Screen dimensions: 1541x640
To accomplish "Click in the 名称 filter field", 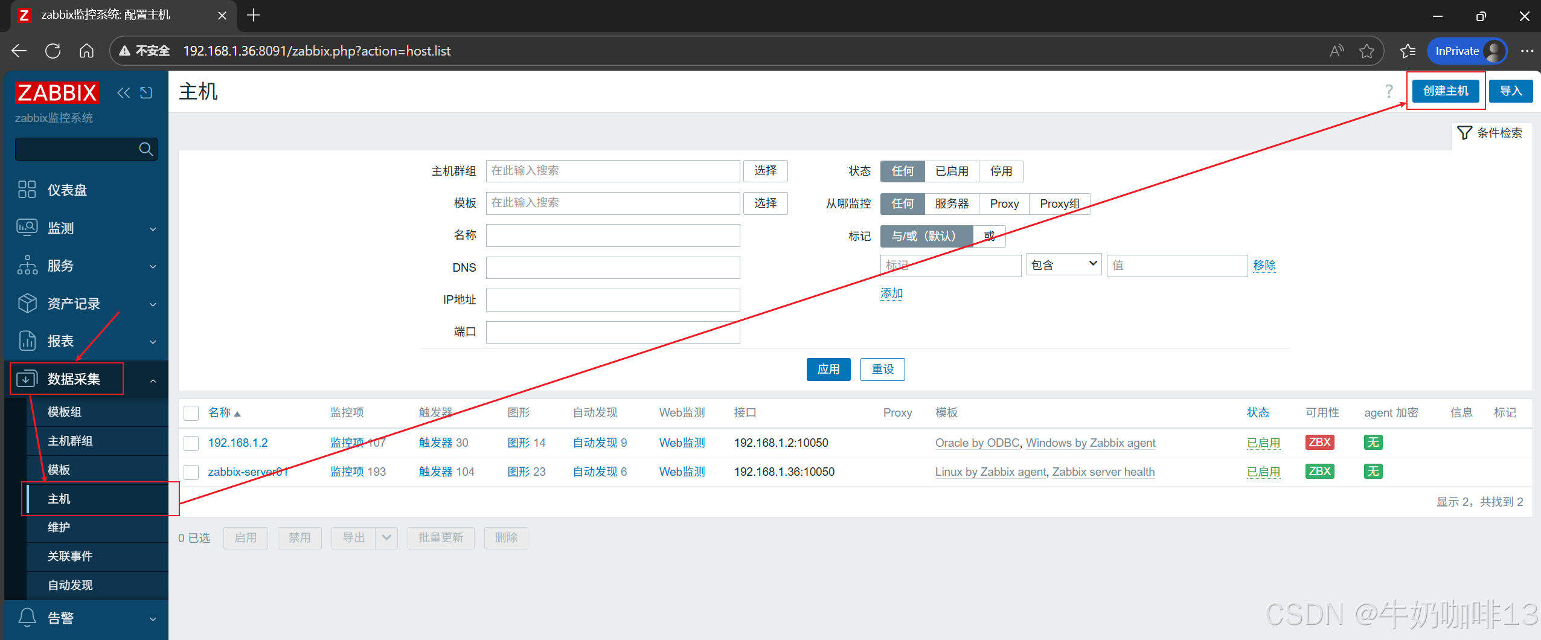I will [x=613, y=235].
